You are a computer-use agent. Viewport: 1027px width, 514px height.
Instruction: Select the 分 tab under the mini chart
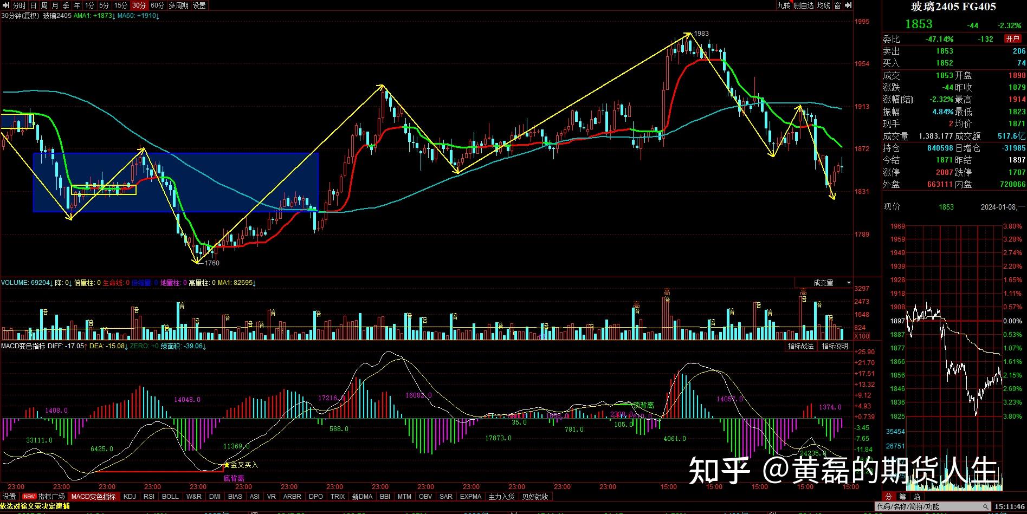(888, 496)
